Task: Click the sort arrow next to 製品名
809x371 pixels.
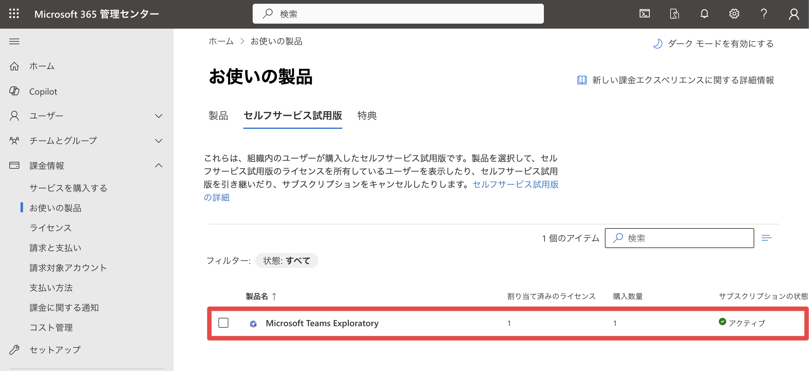Action: [274, 296]
